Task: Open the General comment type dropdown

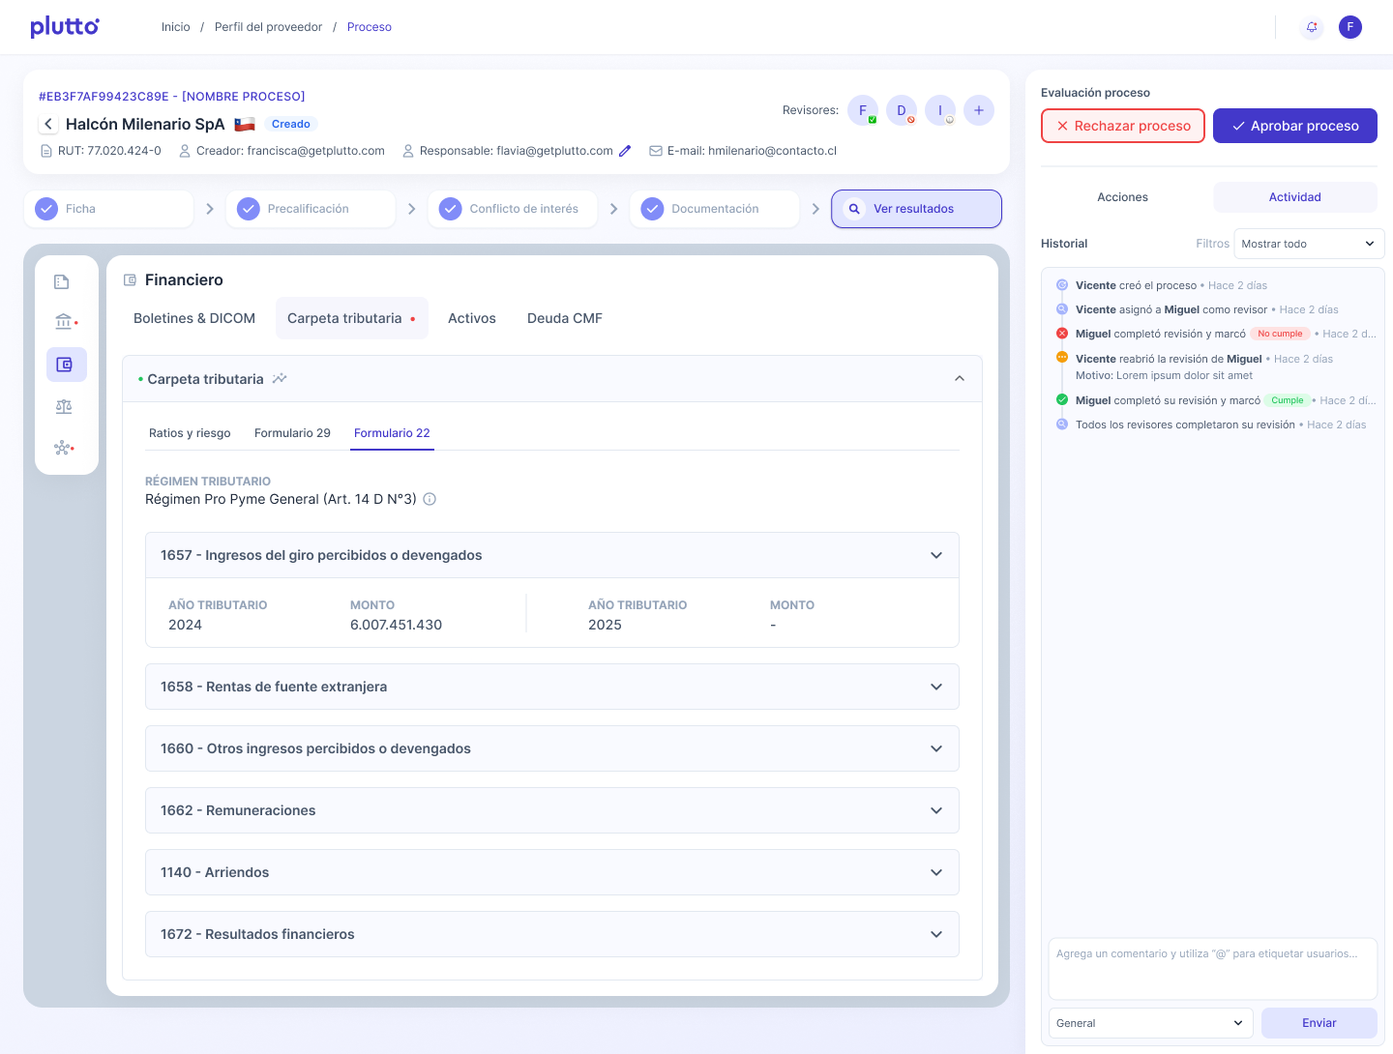Action: pos(1150,1023)
